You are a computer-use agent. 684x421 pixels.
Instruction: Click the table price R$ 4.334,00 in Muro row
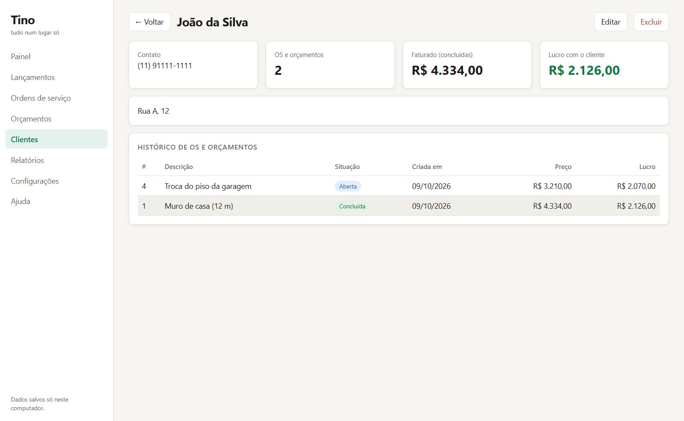[x=552, y=206]
